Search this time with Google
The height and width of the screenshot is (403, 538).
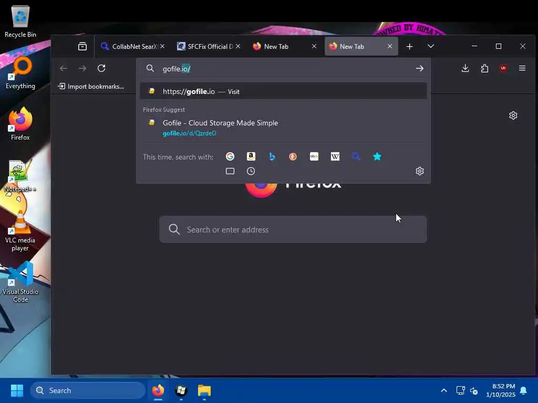pos(230,156)
